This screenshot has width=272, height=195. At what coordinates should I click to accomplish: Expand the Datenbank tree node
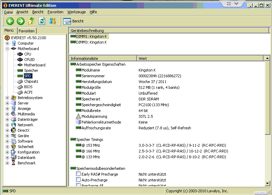click(7, 158)
